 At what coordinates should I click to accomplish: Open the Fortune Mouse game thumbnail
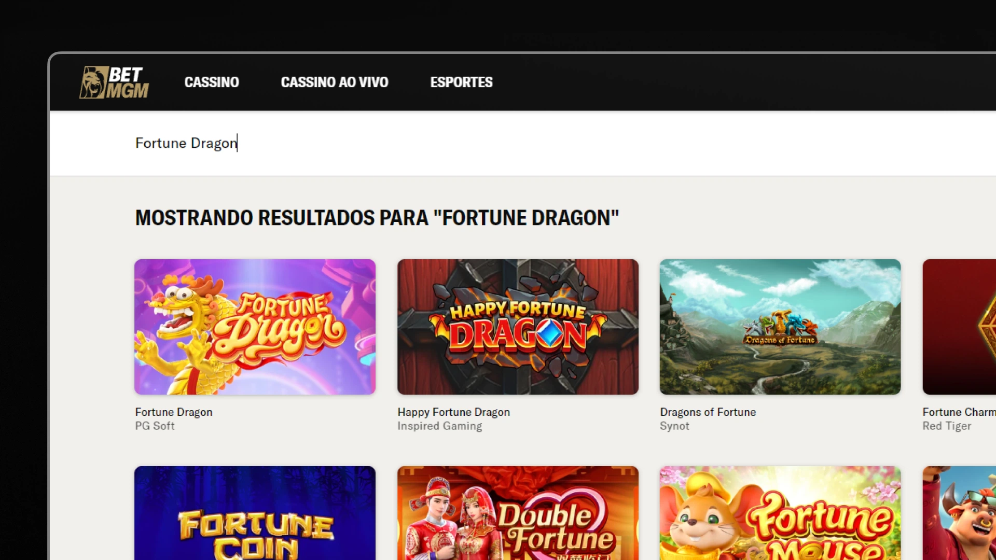click(x=780, y=513)
